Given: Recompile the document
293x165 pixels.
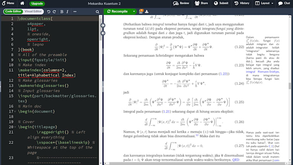Looking at the screenshot, I should click(118, 11).
